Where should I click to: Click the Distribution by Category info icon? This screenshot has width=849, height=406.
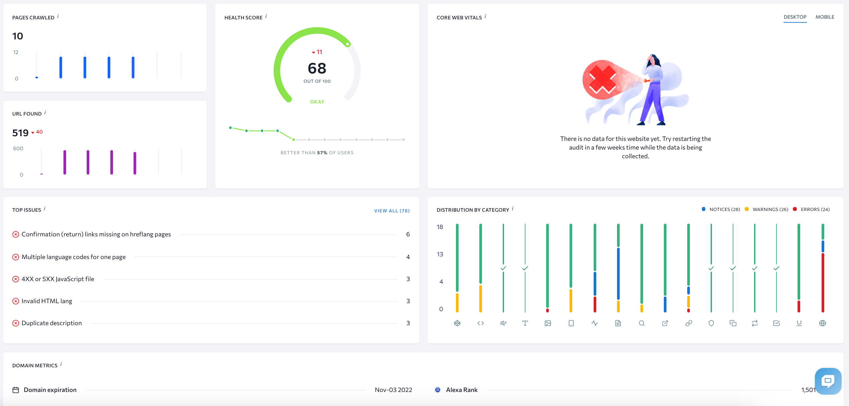513,209
